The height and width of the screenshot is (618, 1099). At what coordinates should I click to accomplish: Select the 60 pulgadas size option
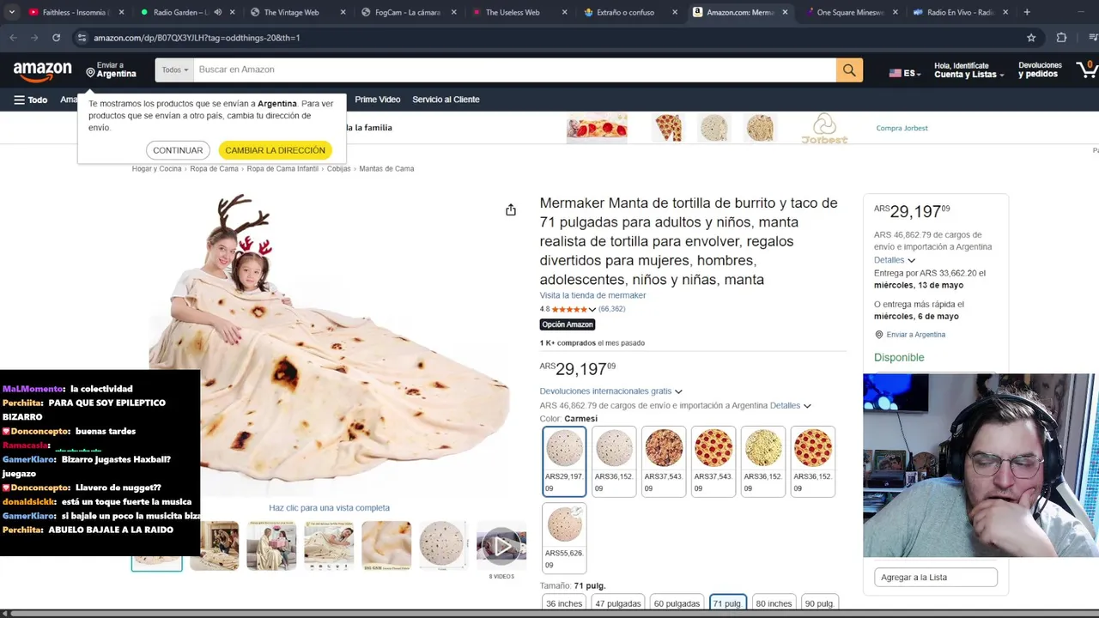pyautogui.click(x=677, y=603)
